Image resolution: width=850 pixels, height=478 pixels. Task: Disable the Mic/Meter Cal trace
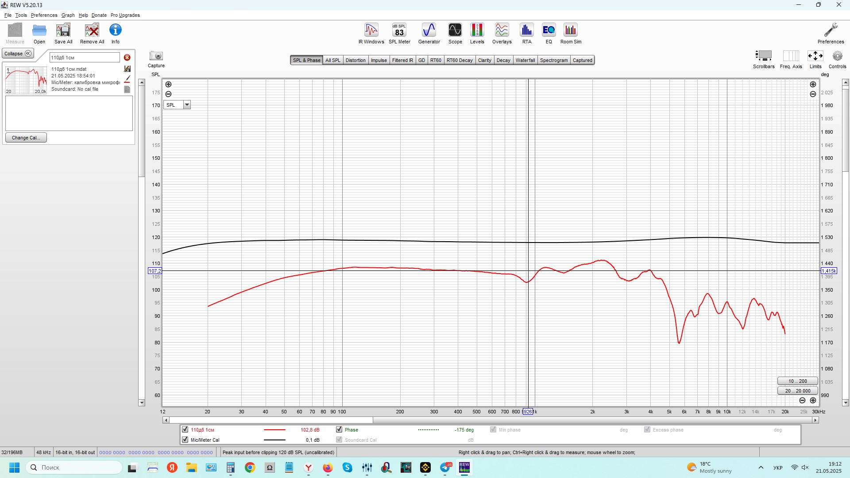click(185, 439)
